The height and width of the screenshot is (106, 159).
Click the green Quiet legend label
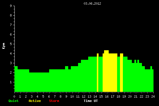click(14, 101)
